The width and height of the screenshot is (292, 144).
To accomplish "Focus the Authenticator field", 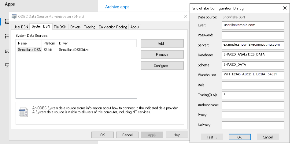I will pos(253,105).
